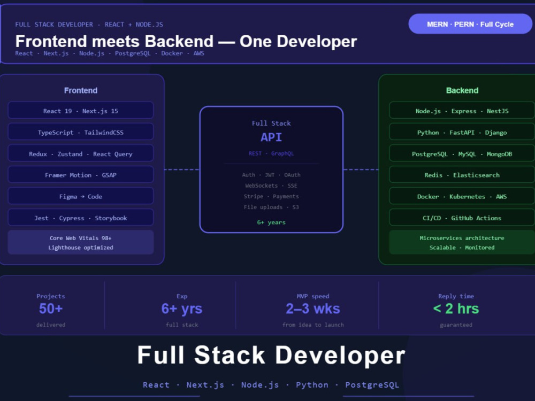This screenshot has height=401, width=535.
Task: Click the 'Frontend' panel heading
Action: (81, 90)
